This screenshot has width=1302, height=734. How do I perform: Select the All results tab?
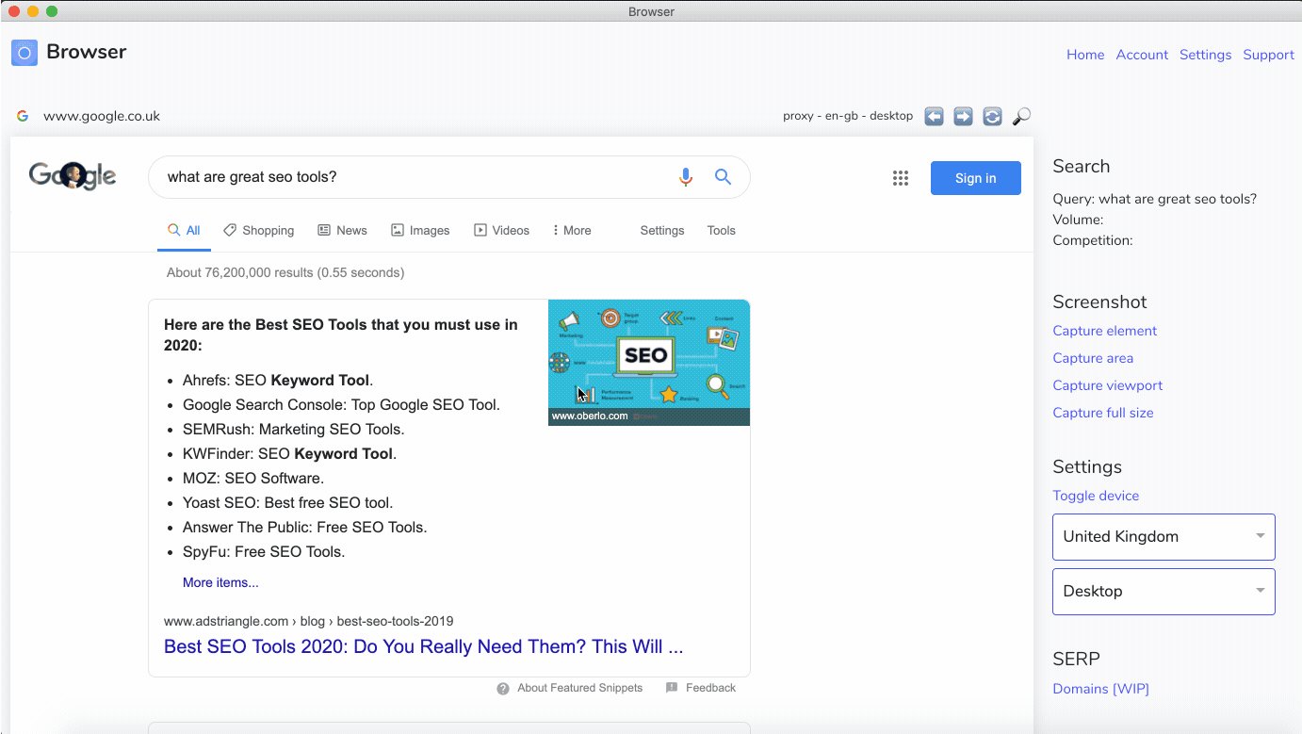click(x=184, y=230)
